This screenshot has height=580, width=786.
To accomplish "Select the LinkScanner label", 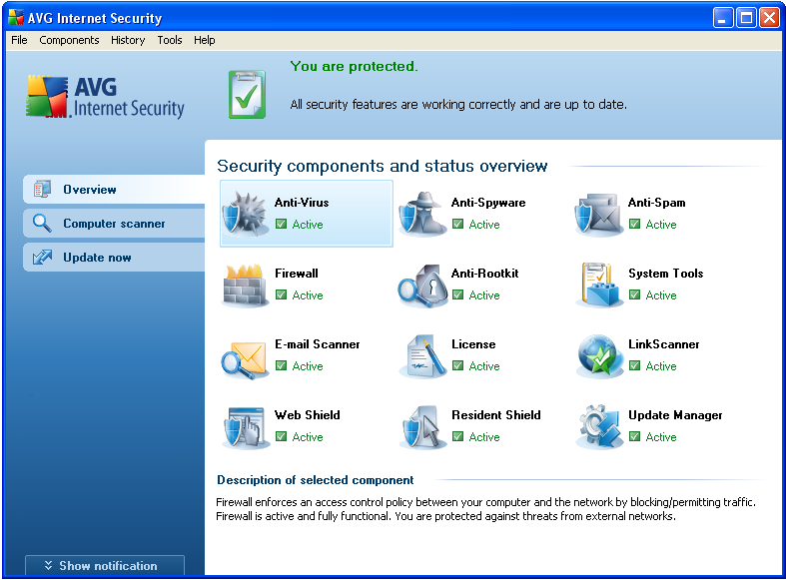I will pyautogui.click(x=664, y=344).
